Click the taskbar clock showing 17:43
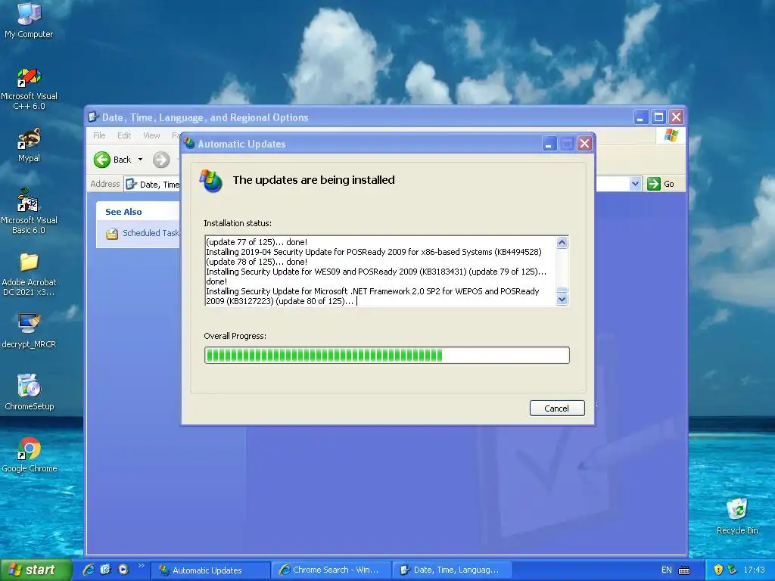The image size is (775, 581). 755,570
